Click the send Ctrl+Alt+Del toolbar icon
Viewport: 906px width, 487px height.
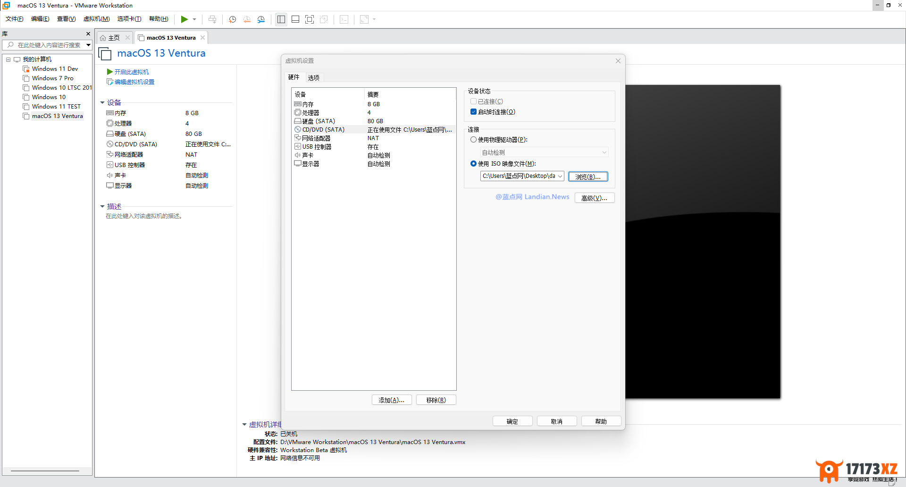pyautogui.click(x=212, y=19)
